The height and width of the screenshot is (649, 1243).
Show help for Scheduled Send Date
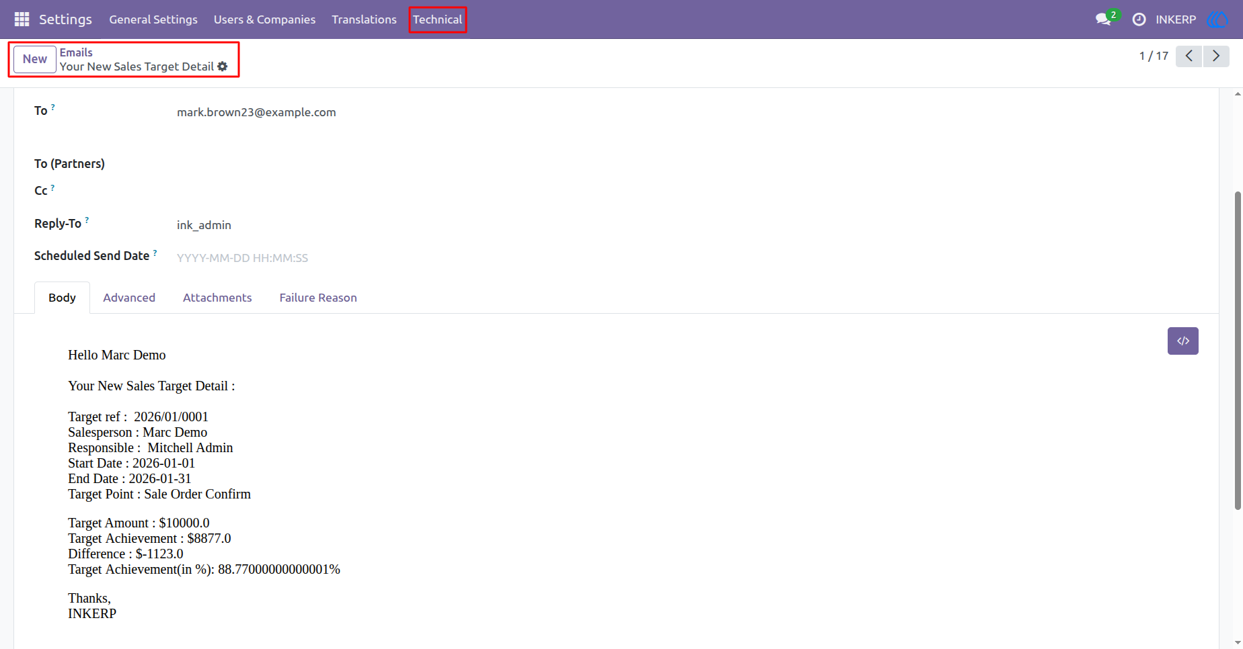155,253
